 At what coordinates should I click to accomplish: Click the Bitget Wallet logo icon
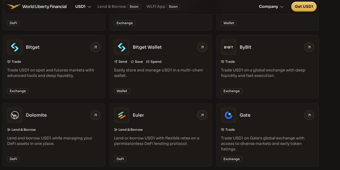click(122, 47)
